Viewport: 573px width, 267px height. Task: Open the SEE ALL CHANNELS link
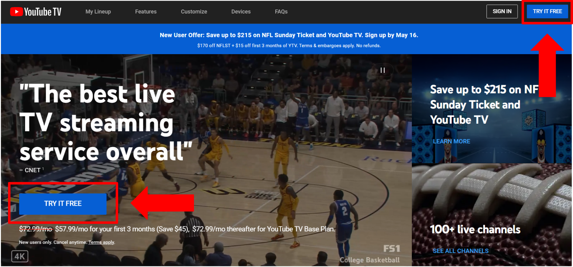460,251
